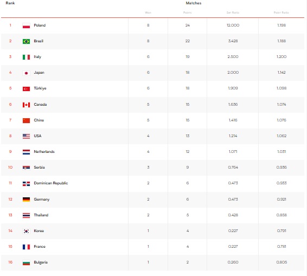
Task: Click the Türkiye flag icon
Action: pos(26,89)
